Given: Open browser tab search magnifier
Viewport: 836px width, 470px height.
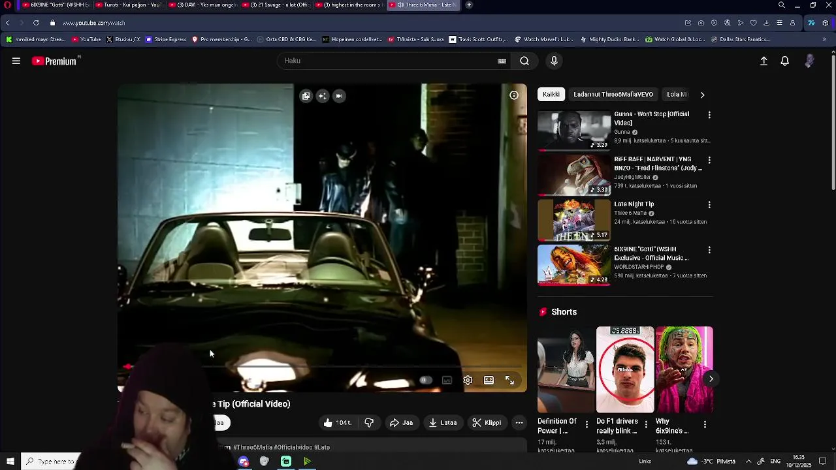Looking at the screenshot, I should (x=781, y=5).
